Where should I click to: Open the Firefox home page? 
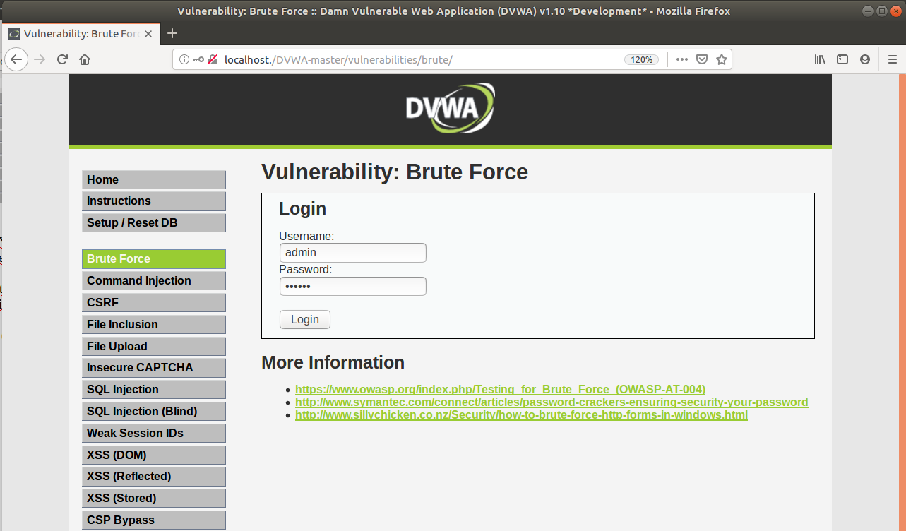(85, 59)
